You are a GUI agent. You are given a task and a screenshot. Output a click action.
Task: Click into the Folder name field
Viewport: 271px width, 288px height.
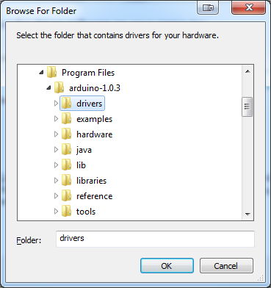(155, 239)
